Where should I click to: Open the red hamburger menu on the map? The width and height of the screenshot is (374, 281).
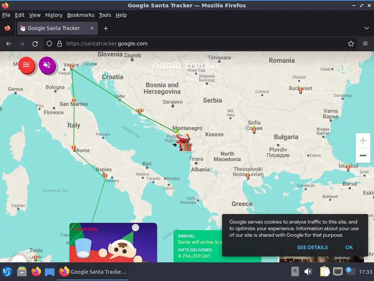pos(26,65)
